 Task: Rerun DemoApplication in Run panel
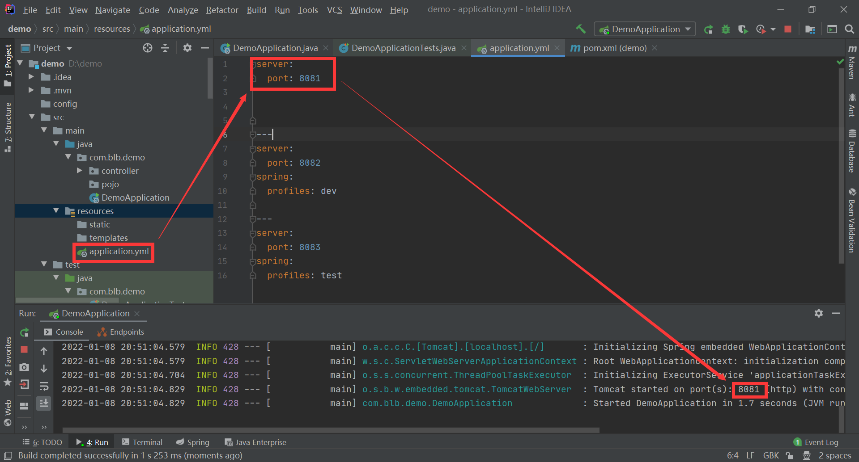pos(25,332)
